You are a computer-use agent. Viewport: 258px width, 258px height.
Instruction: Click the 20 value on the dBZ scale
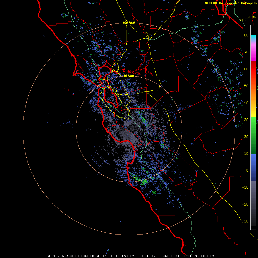tap(246, 137)
